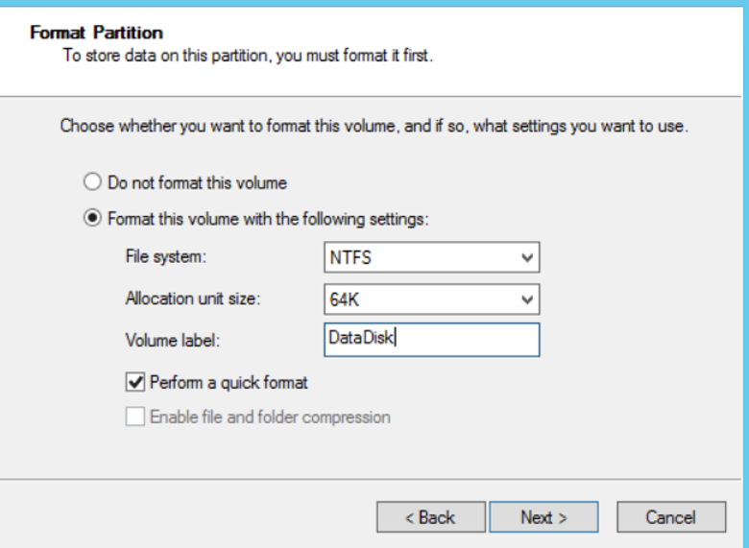Image resolution: width=749 pixels, height=548 pixels.
Task: Click the Format this volume with following settings text
Action: (x=269, y=219)
